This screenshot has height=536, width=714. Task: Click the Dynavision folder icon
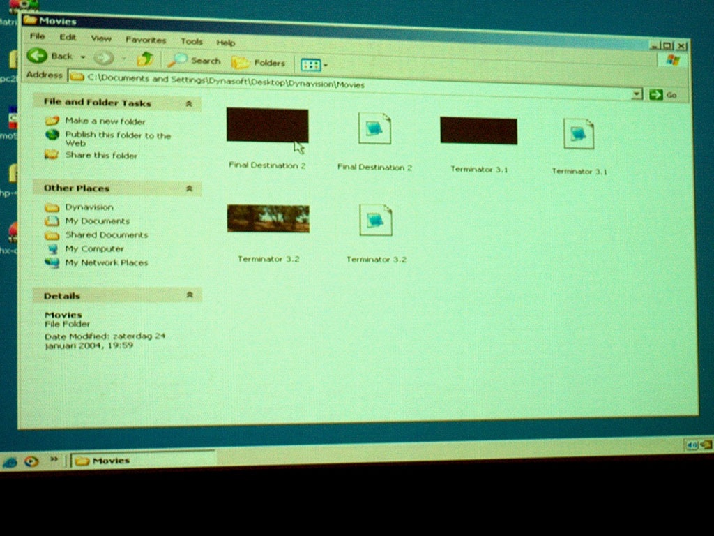52,208
